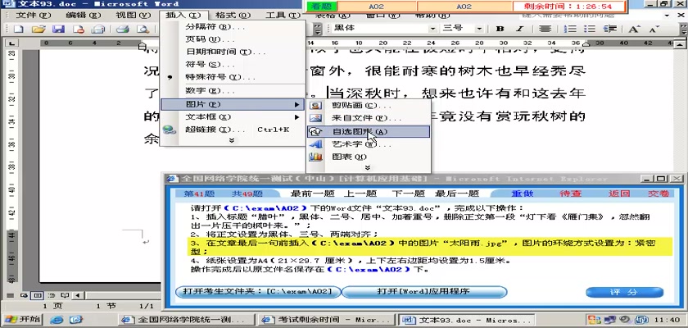Image resolution: width=688 pixels, height=328 pixels.
Task: Expand the Insert menu with the double chevron
Action: 232,140
